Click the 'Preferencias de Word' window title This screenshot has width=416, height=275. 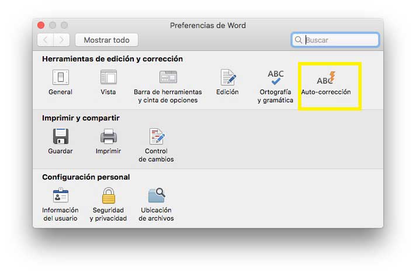point(208,26)
